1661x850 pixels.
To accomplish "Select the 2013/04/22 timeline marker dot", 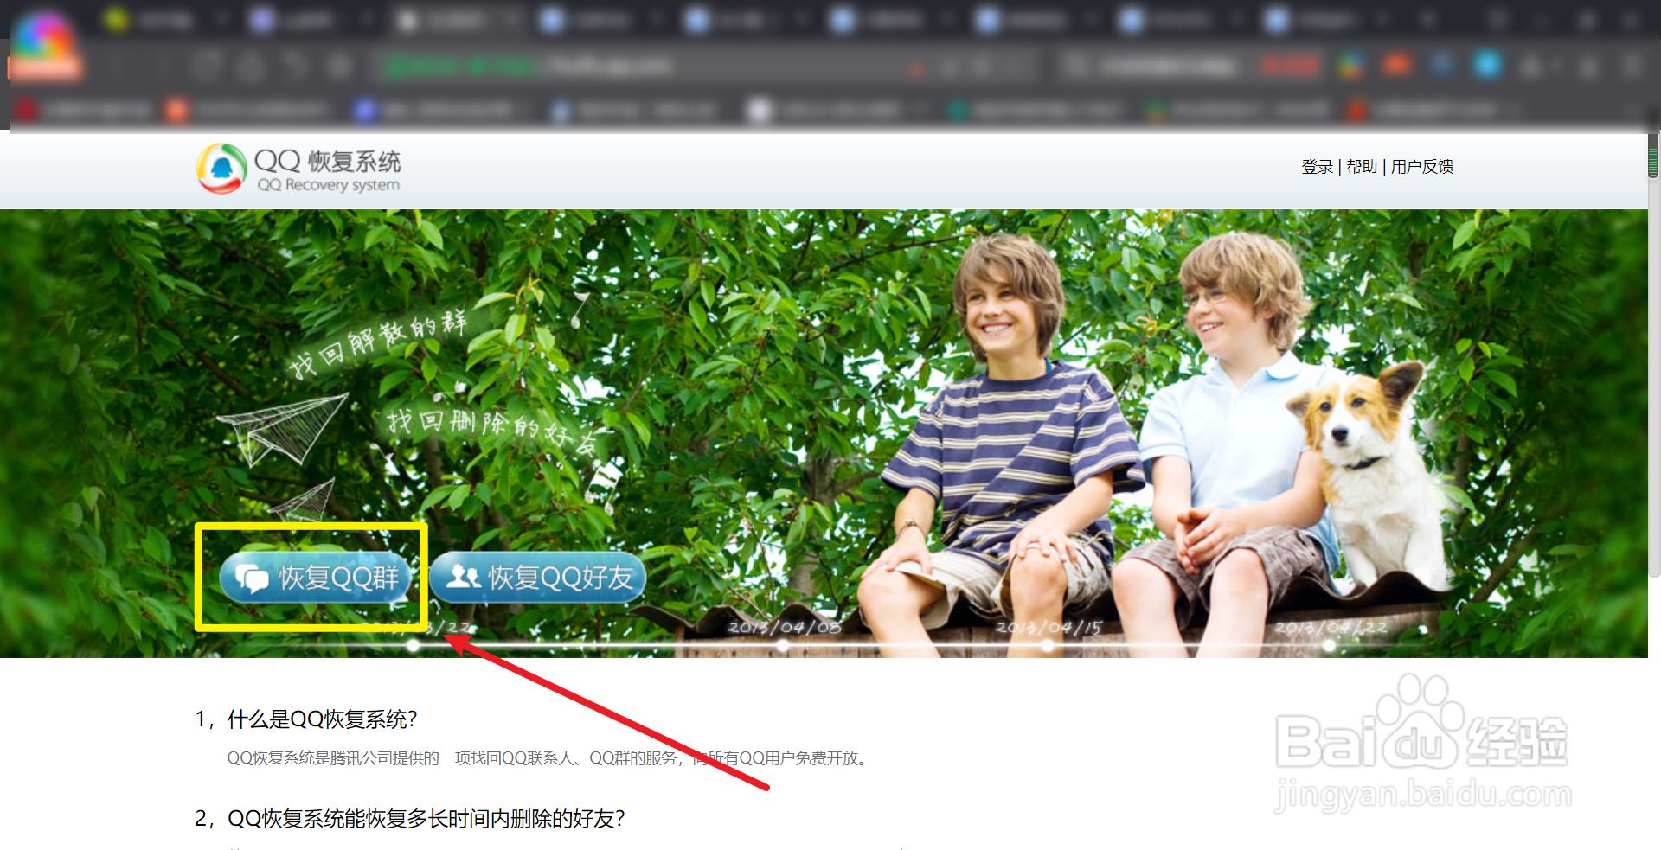I will point(1329,645).
